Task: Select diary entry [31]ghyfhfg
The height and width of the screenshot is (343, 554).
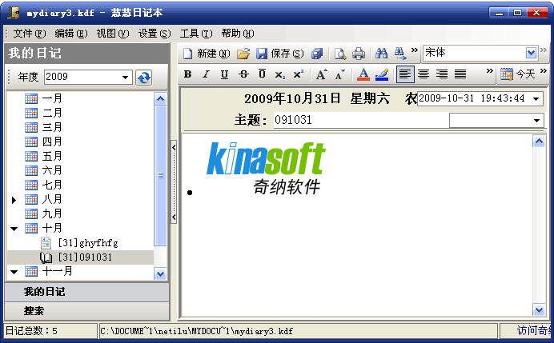Action: [x=88, y=243]
